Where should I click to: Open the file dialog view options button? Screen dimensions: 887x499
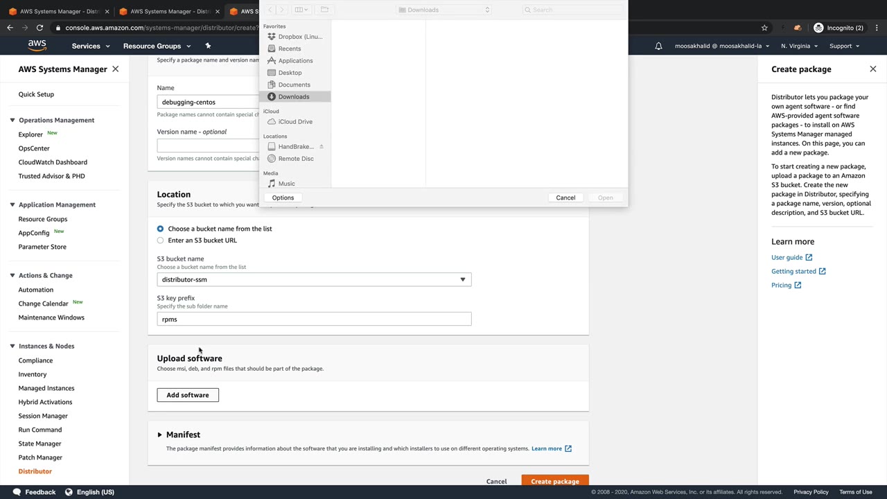[x=301, y=10]
